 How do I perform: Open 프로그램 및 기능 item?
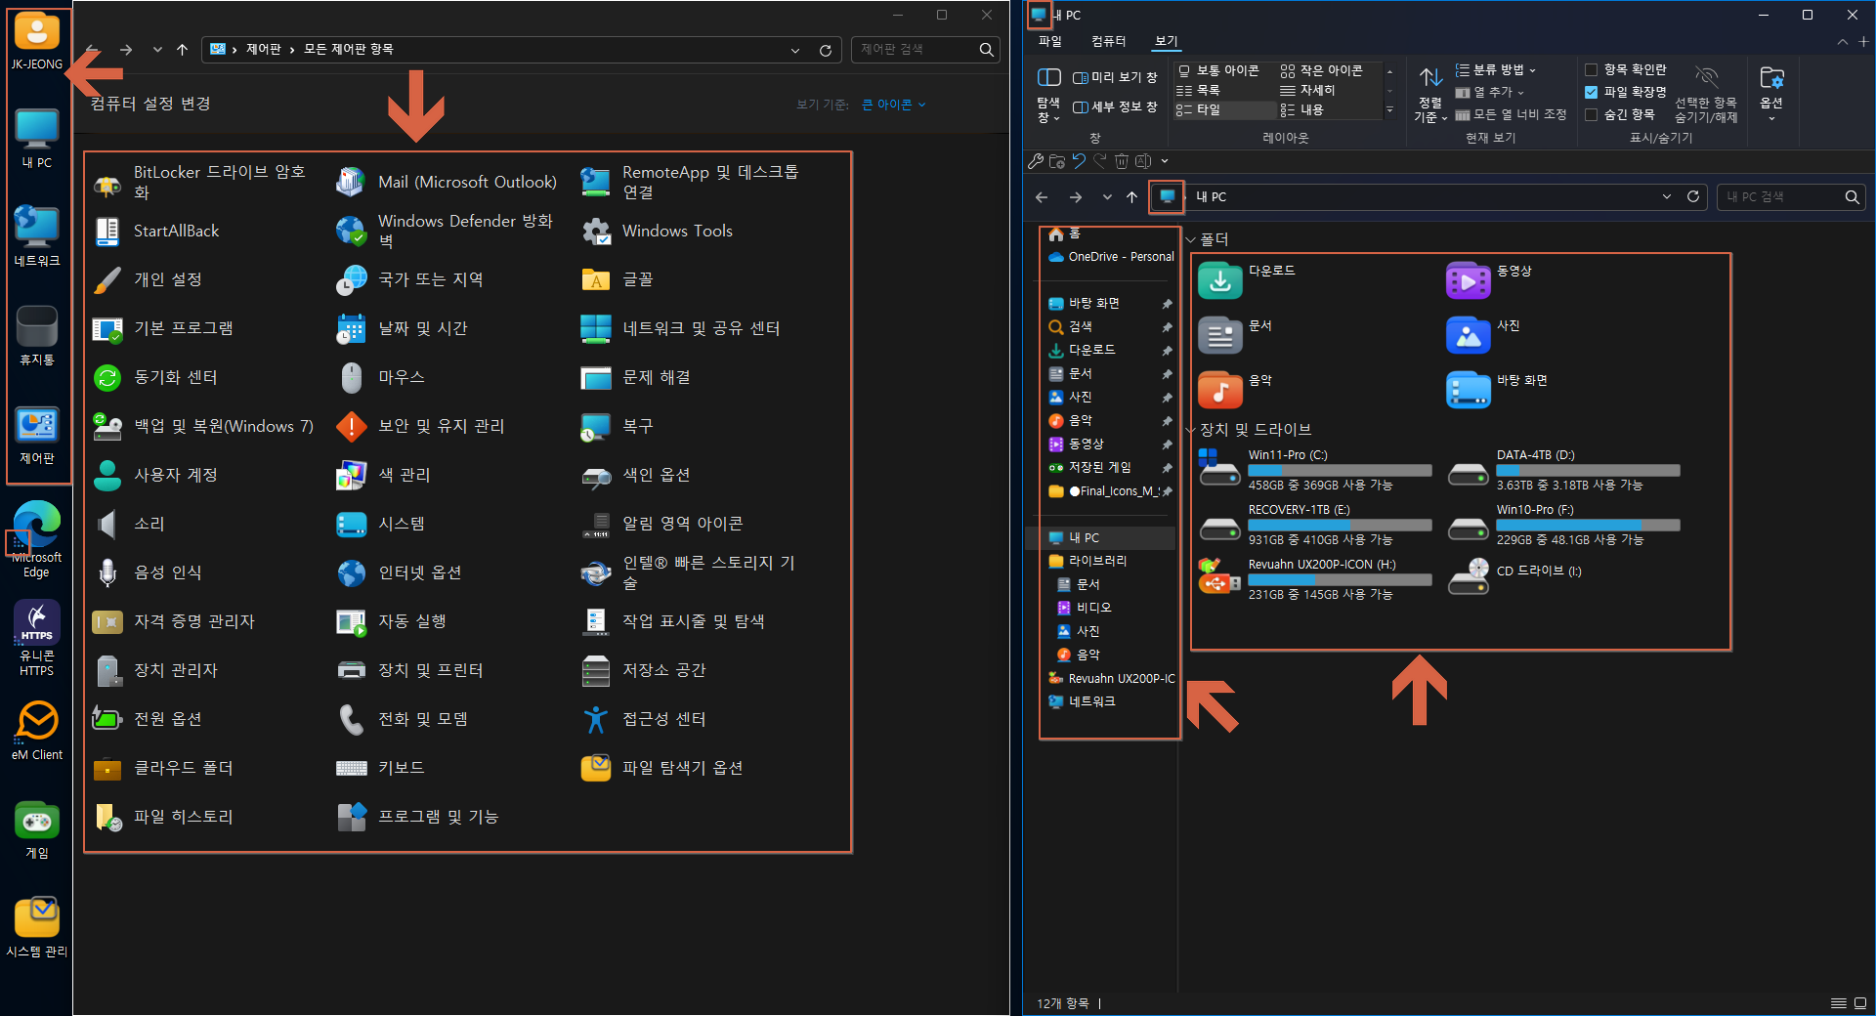[418, 817]
